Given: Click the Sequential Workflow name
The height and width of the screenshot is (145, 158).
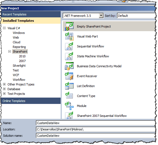Looking at the screenshot, I should click(x=90, y=46).
